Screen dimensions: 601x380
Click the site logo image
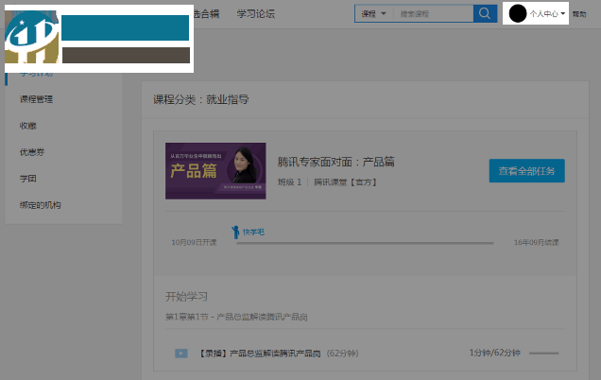(x=99, y=39)
